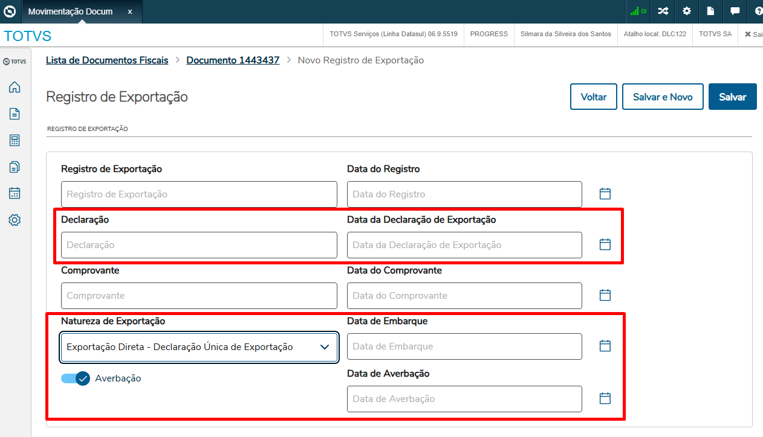Open the stacked documents icon in the sidebar

(15, 167)
